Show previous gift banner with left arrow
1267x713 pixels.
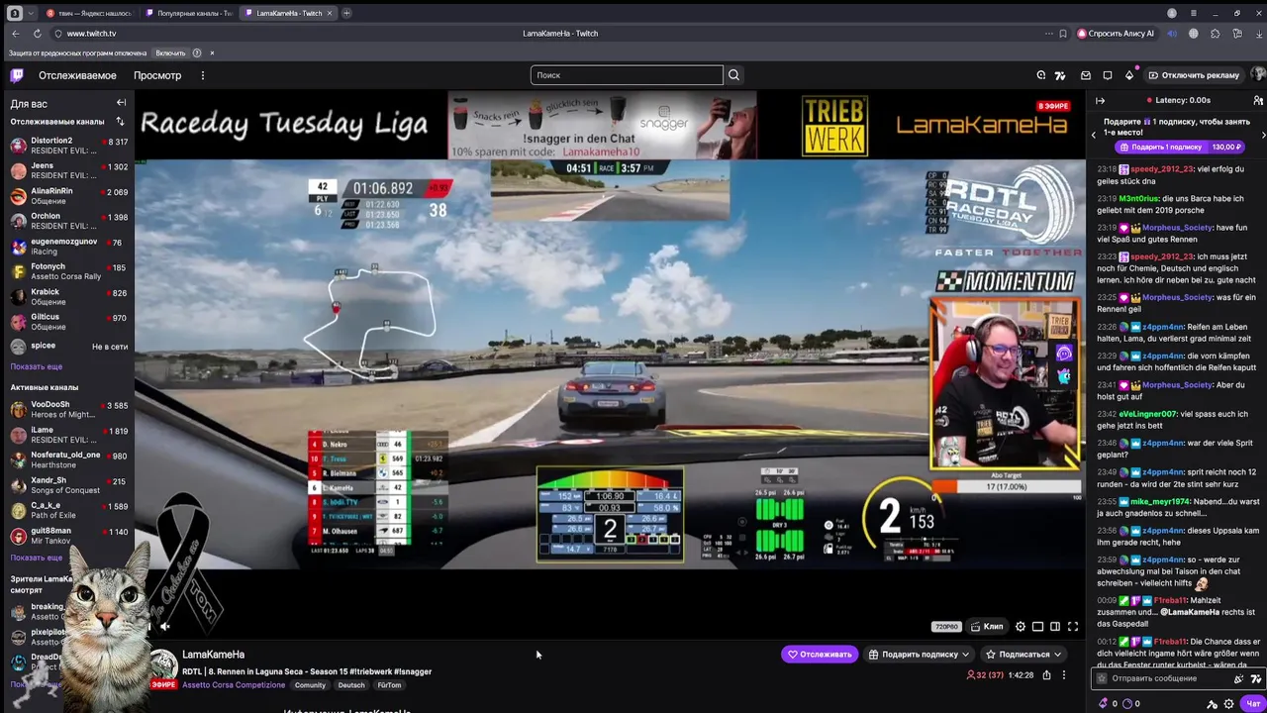(x=1094, y=134)
